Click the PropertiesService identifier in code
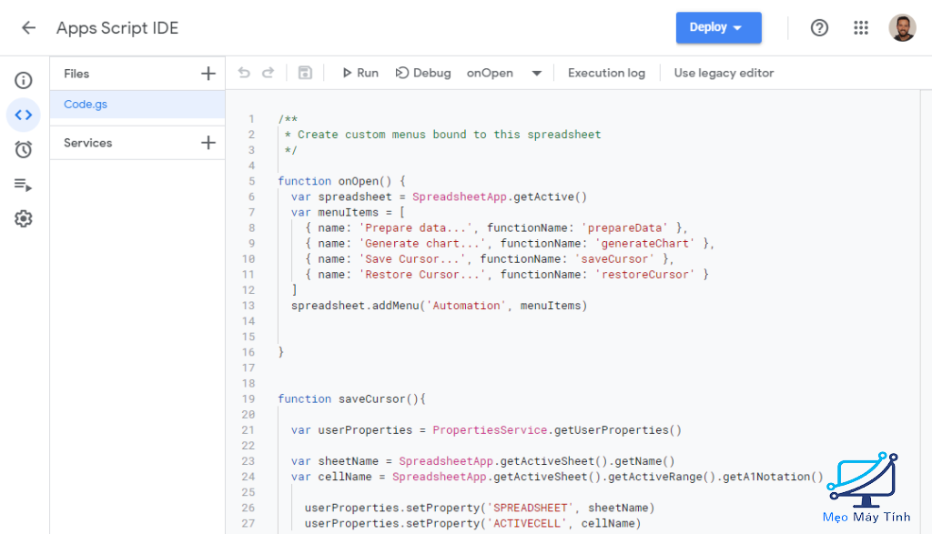Screen dimensions: 932x534 click(x=490, y=429)
